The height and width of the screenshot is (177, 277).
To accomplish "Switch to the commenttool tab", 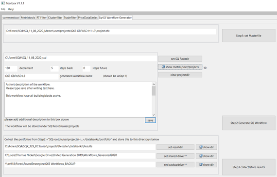I will (x=11, y=18).
